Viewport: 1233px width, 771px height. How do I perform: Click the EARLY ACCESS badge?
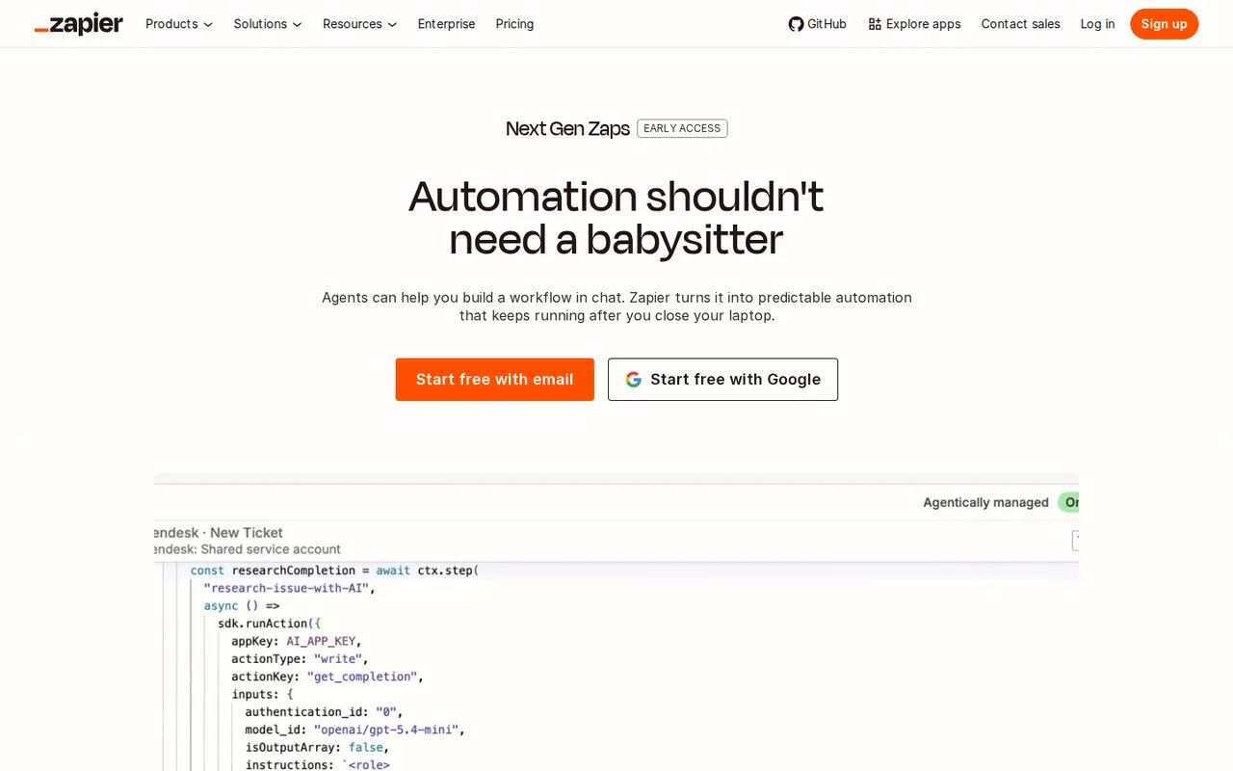(682, 128)
